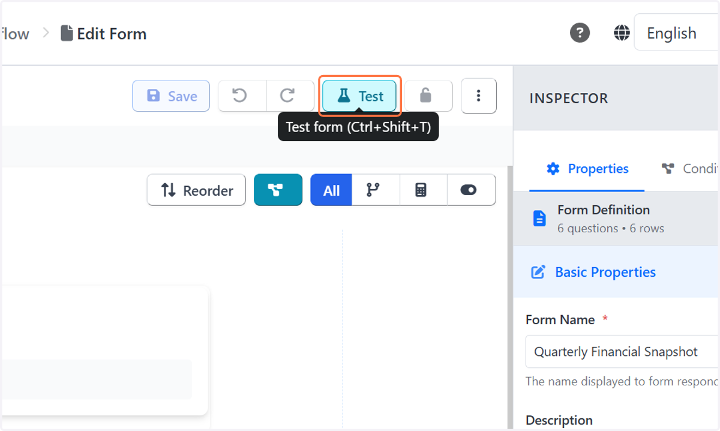Select the Form Definition item

coord(617,219)
